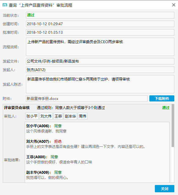Select approver tag 王菲
The image size is (178, 195).
[58, 116]
